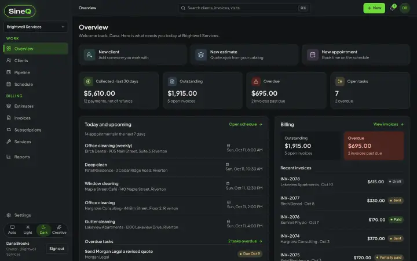Open the Gutter cleaning appointment
Viewport: 417px width, 261px height.
[x=174, y=224]
